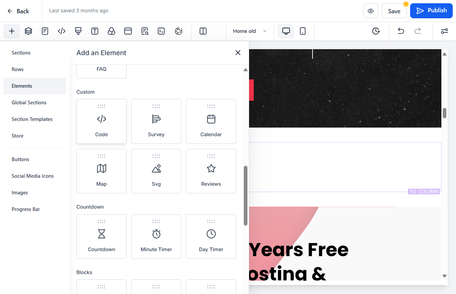Select Rows in the left menu
456x294 pixels.
click(x=35, y=69)
